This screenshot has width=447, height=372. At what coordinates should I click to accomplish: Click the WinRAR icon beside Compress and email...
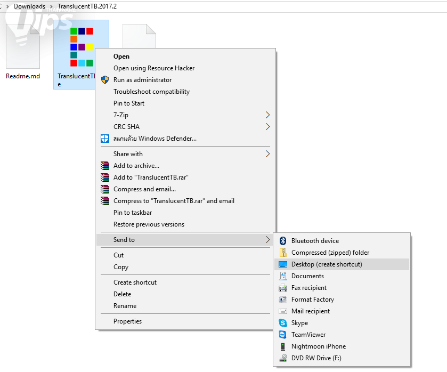click(105, 189)
